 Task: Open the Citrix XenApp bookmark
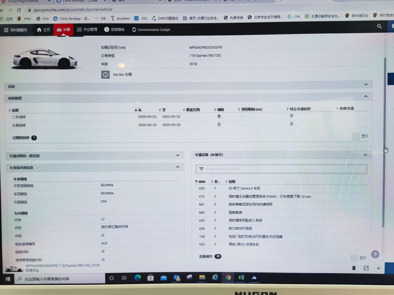72,18
